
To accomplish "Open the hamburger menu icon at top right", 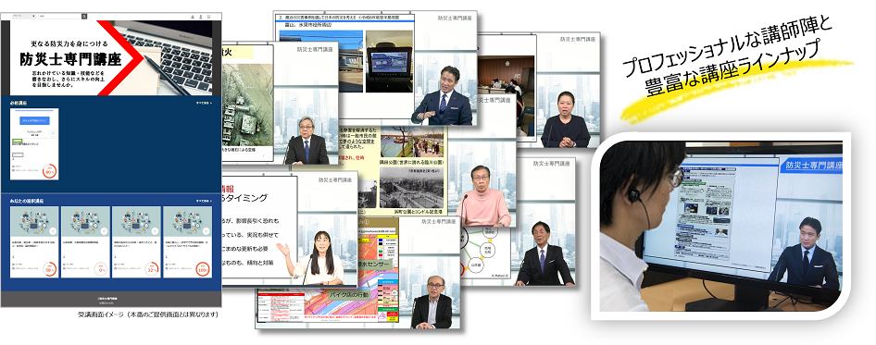I will tap(209, 17).
